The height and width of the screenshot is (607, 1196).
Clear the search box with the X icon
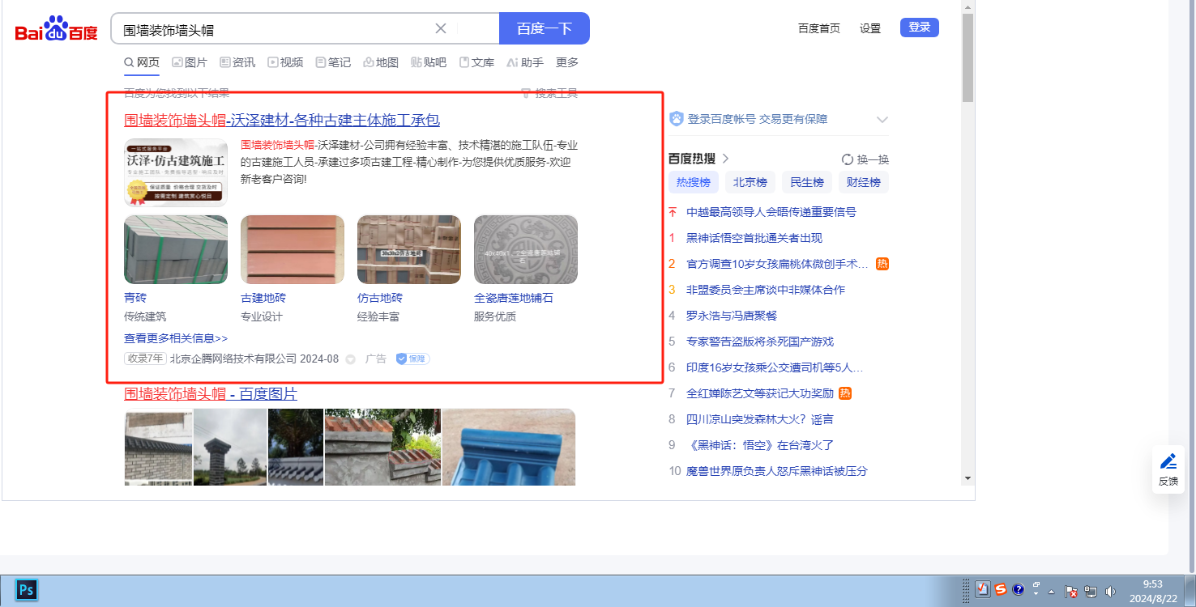click(x=441, y=28)
